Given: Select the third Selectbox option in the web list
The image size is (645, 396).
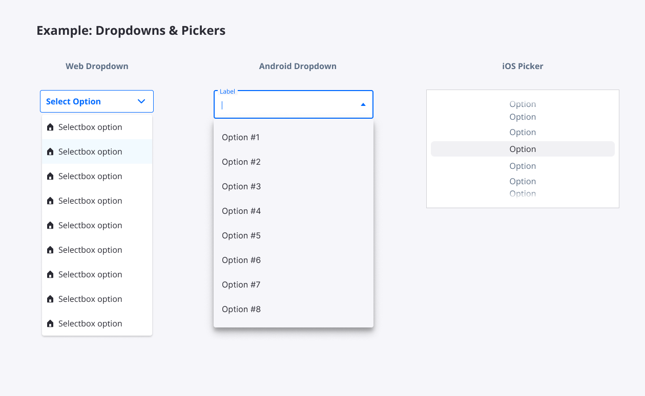Looking at the screenshot, I should 97,176.
